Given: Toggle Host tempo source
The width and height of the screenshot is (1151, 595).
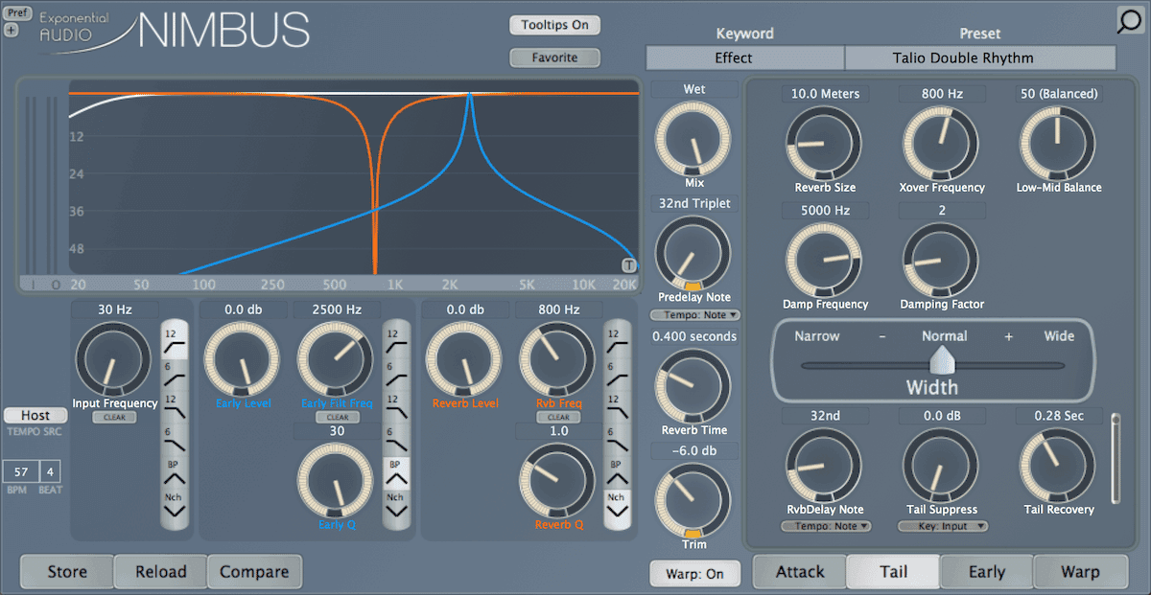Looking at the screenshot, I should (x=35, y=416).
